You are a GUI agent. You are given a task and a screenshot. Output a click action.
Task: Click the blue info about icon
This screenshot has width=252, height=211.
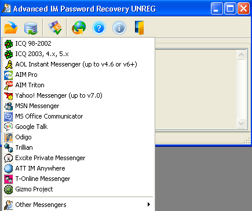point(119,28)
